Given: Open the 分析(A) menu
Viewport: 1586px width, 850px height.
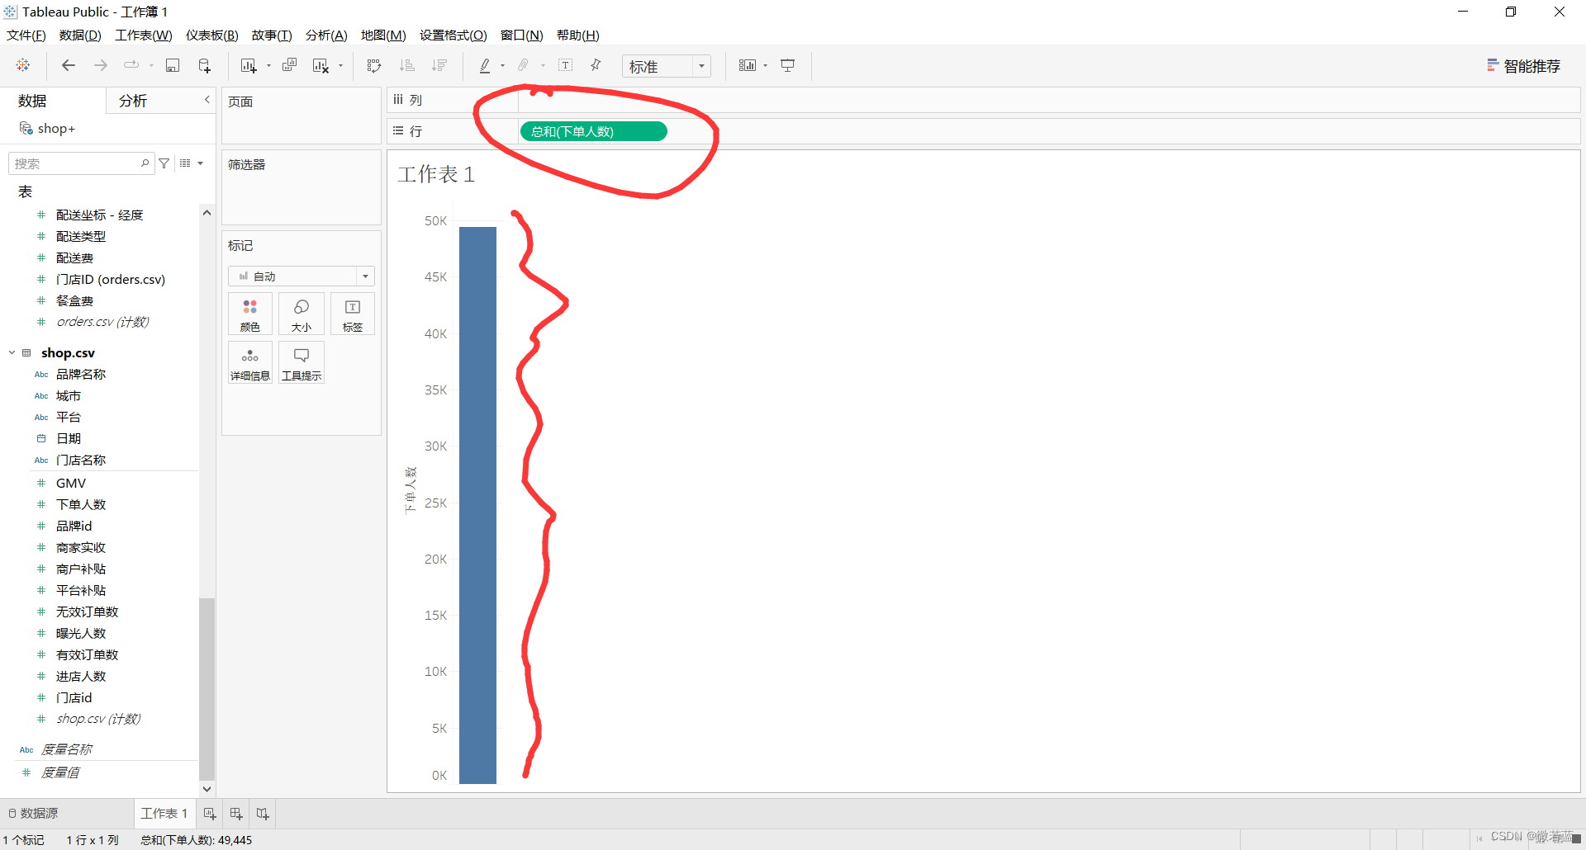Looking at the screenshot, I should (x=326, y=35).
